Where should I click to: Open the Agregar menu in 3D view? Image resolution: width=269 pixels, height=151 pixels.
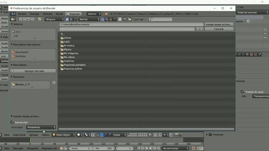click(34, 135)
